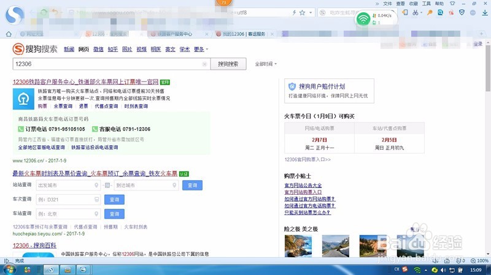This screenshot has height=275, width=491.
Task: Click the blue railway logo thumbnail
Action: (23, 99)
